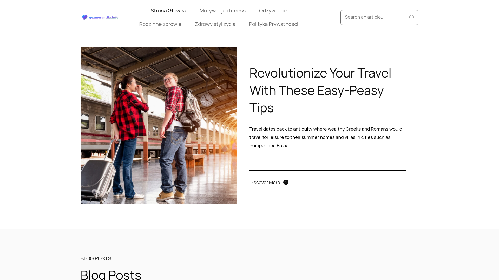The image size is (499, 280).
Task: Click the small uppercase BLOG POSTS label
Action: (96, 258)
